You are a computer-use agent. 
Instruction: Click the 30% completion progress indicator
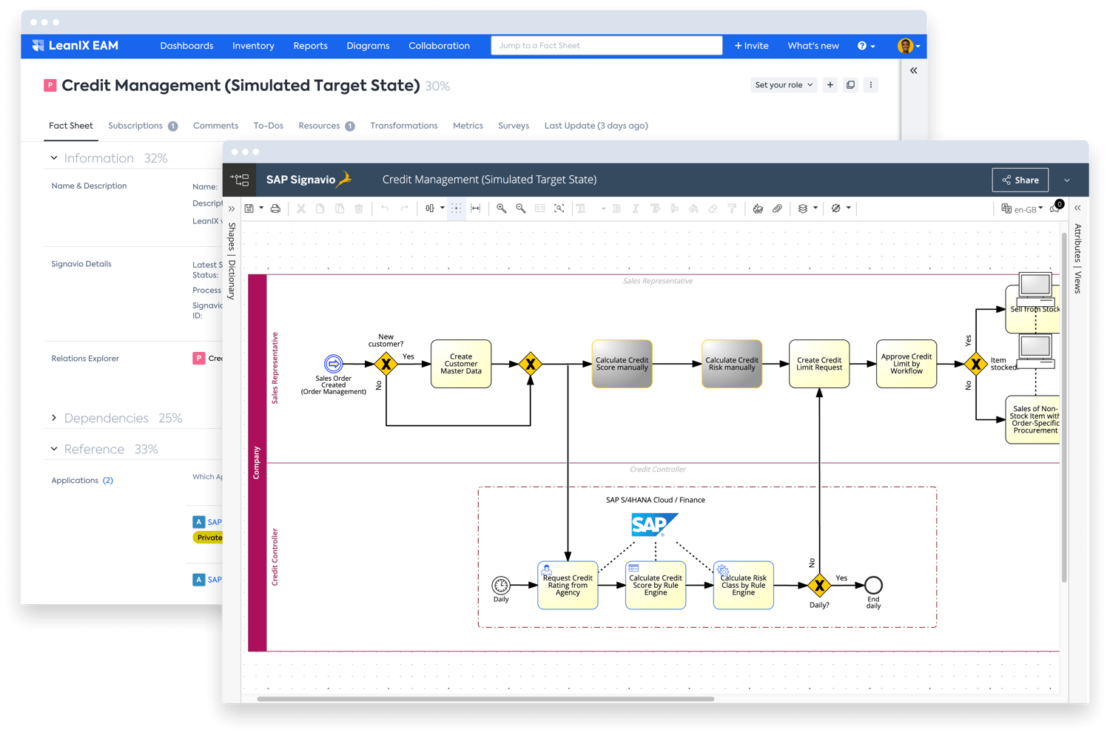coord(438,86)
